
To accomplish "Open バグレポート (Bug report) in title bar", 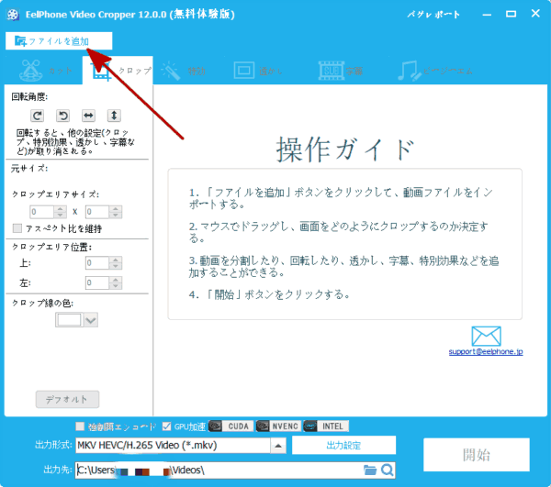I will coord(433,15).
